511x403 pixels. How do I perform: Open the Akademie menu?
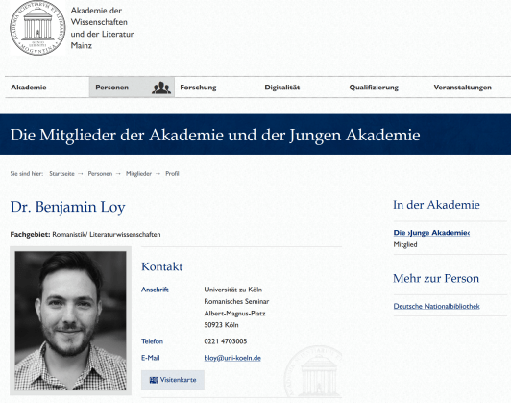[x=29, y=88]
